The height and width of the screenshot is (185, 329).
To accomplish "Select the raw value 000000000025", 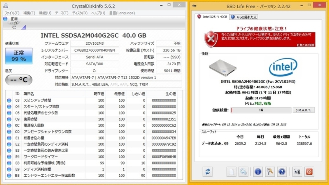I will (164, 113).
